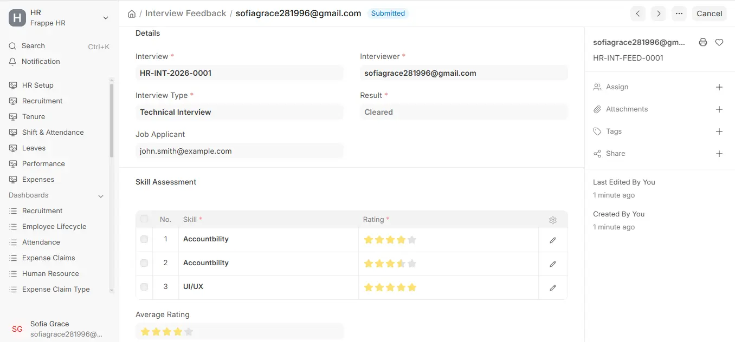Collapse the Dashboards section chevron
This screenshot has height=342, width=735.
pyautogui.click(x=101, y=196)
